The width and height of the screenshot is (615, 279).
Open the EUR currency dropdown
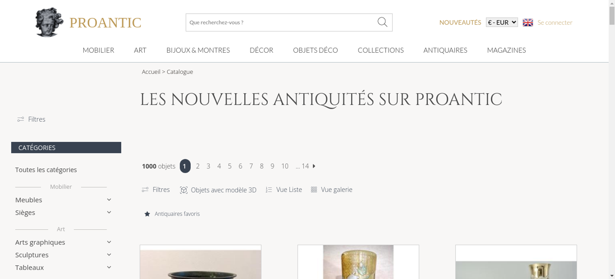[x=502, y=22]
